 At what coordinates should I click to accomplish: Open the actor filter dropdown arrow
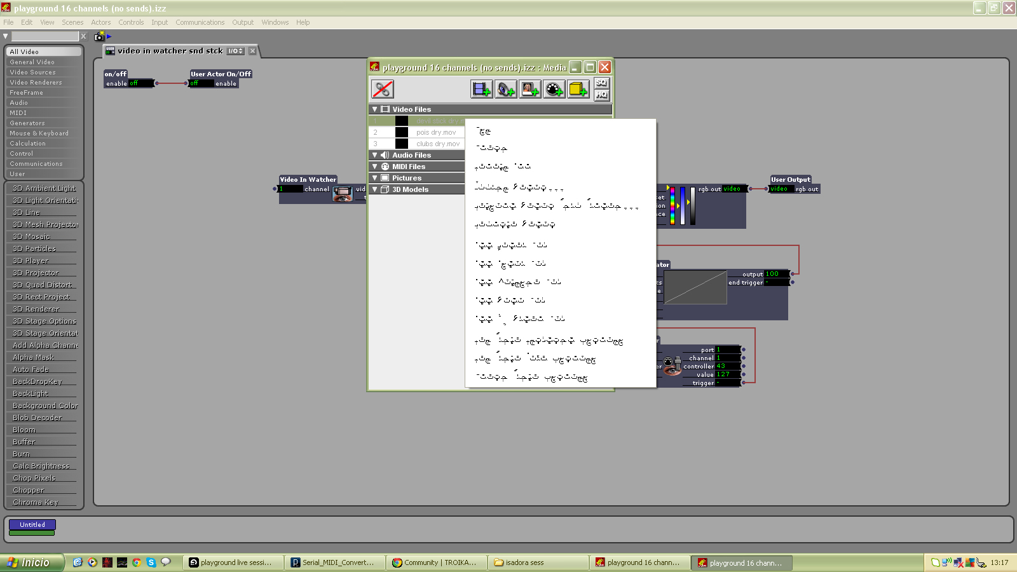click(6, 36)
